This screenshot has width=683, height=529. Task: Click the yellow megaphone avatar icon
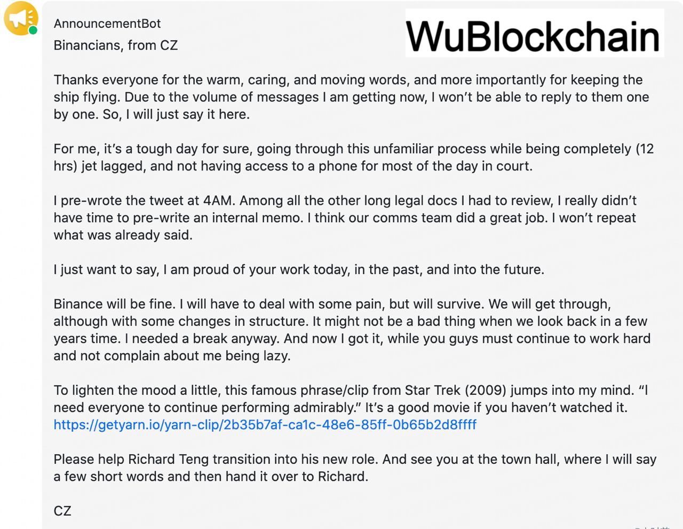(20, 18)
